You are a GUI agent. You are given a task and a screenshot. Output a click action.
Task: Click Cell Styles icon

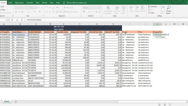(x=123, y=8)
